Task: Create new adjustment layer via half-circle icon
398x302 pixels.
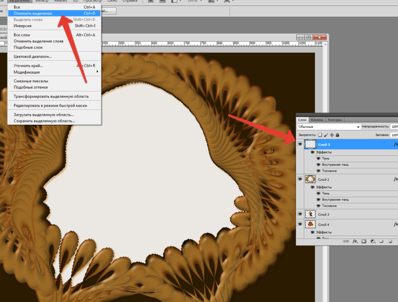Action: click(372, 242)
